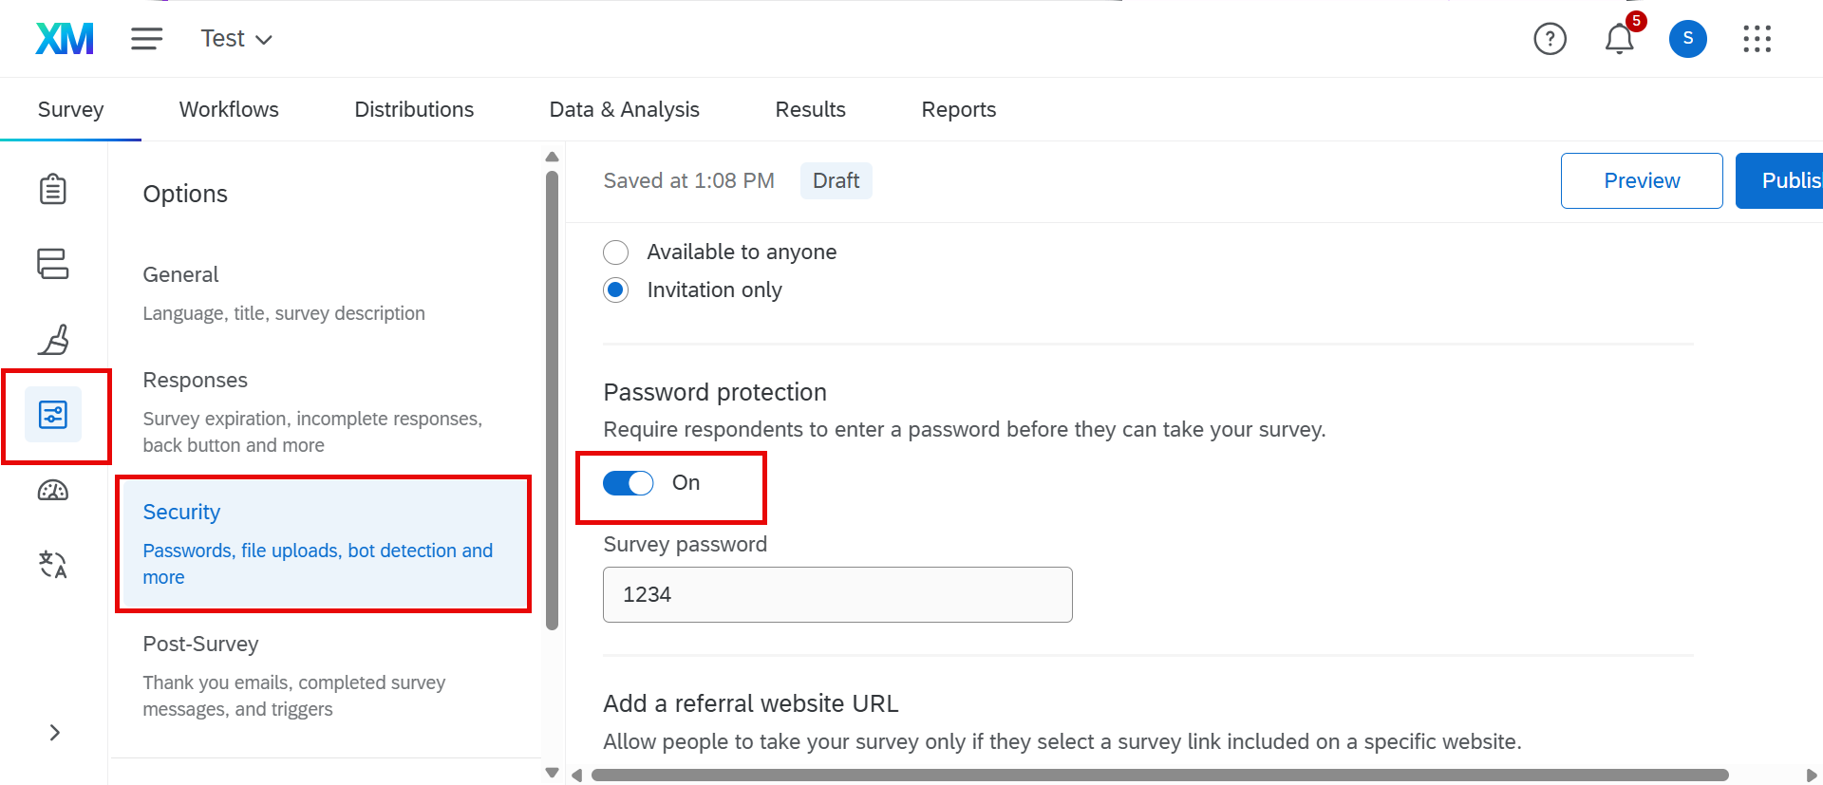
Task: Open the app switcher grid icon
Action: [x=1757, y=39]
